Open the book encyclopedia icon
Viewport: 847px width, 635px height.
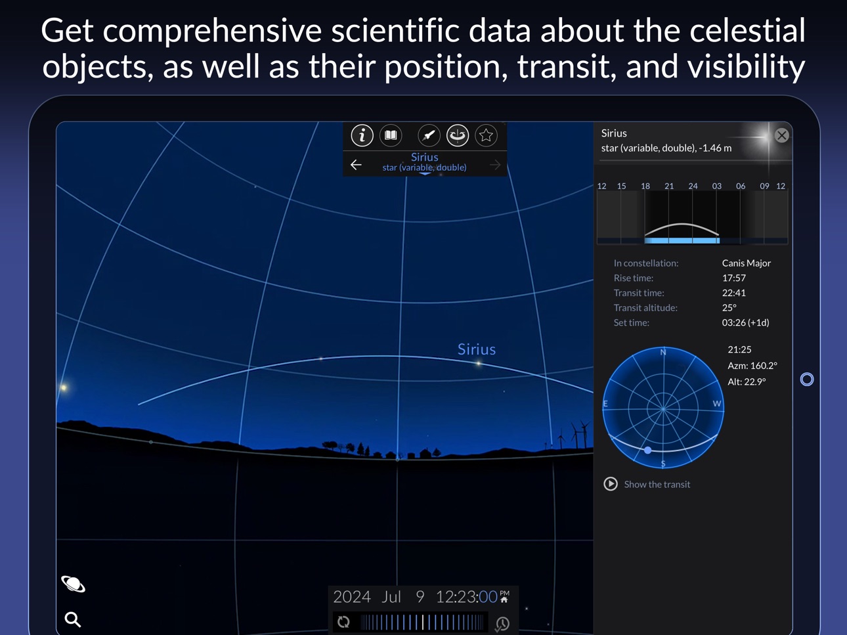(391, 135)
